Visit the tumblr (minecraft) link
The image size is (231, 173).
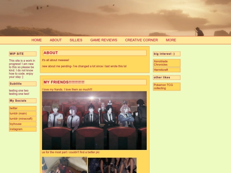(23, 119)
